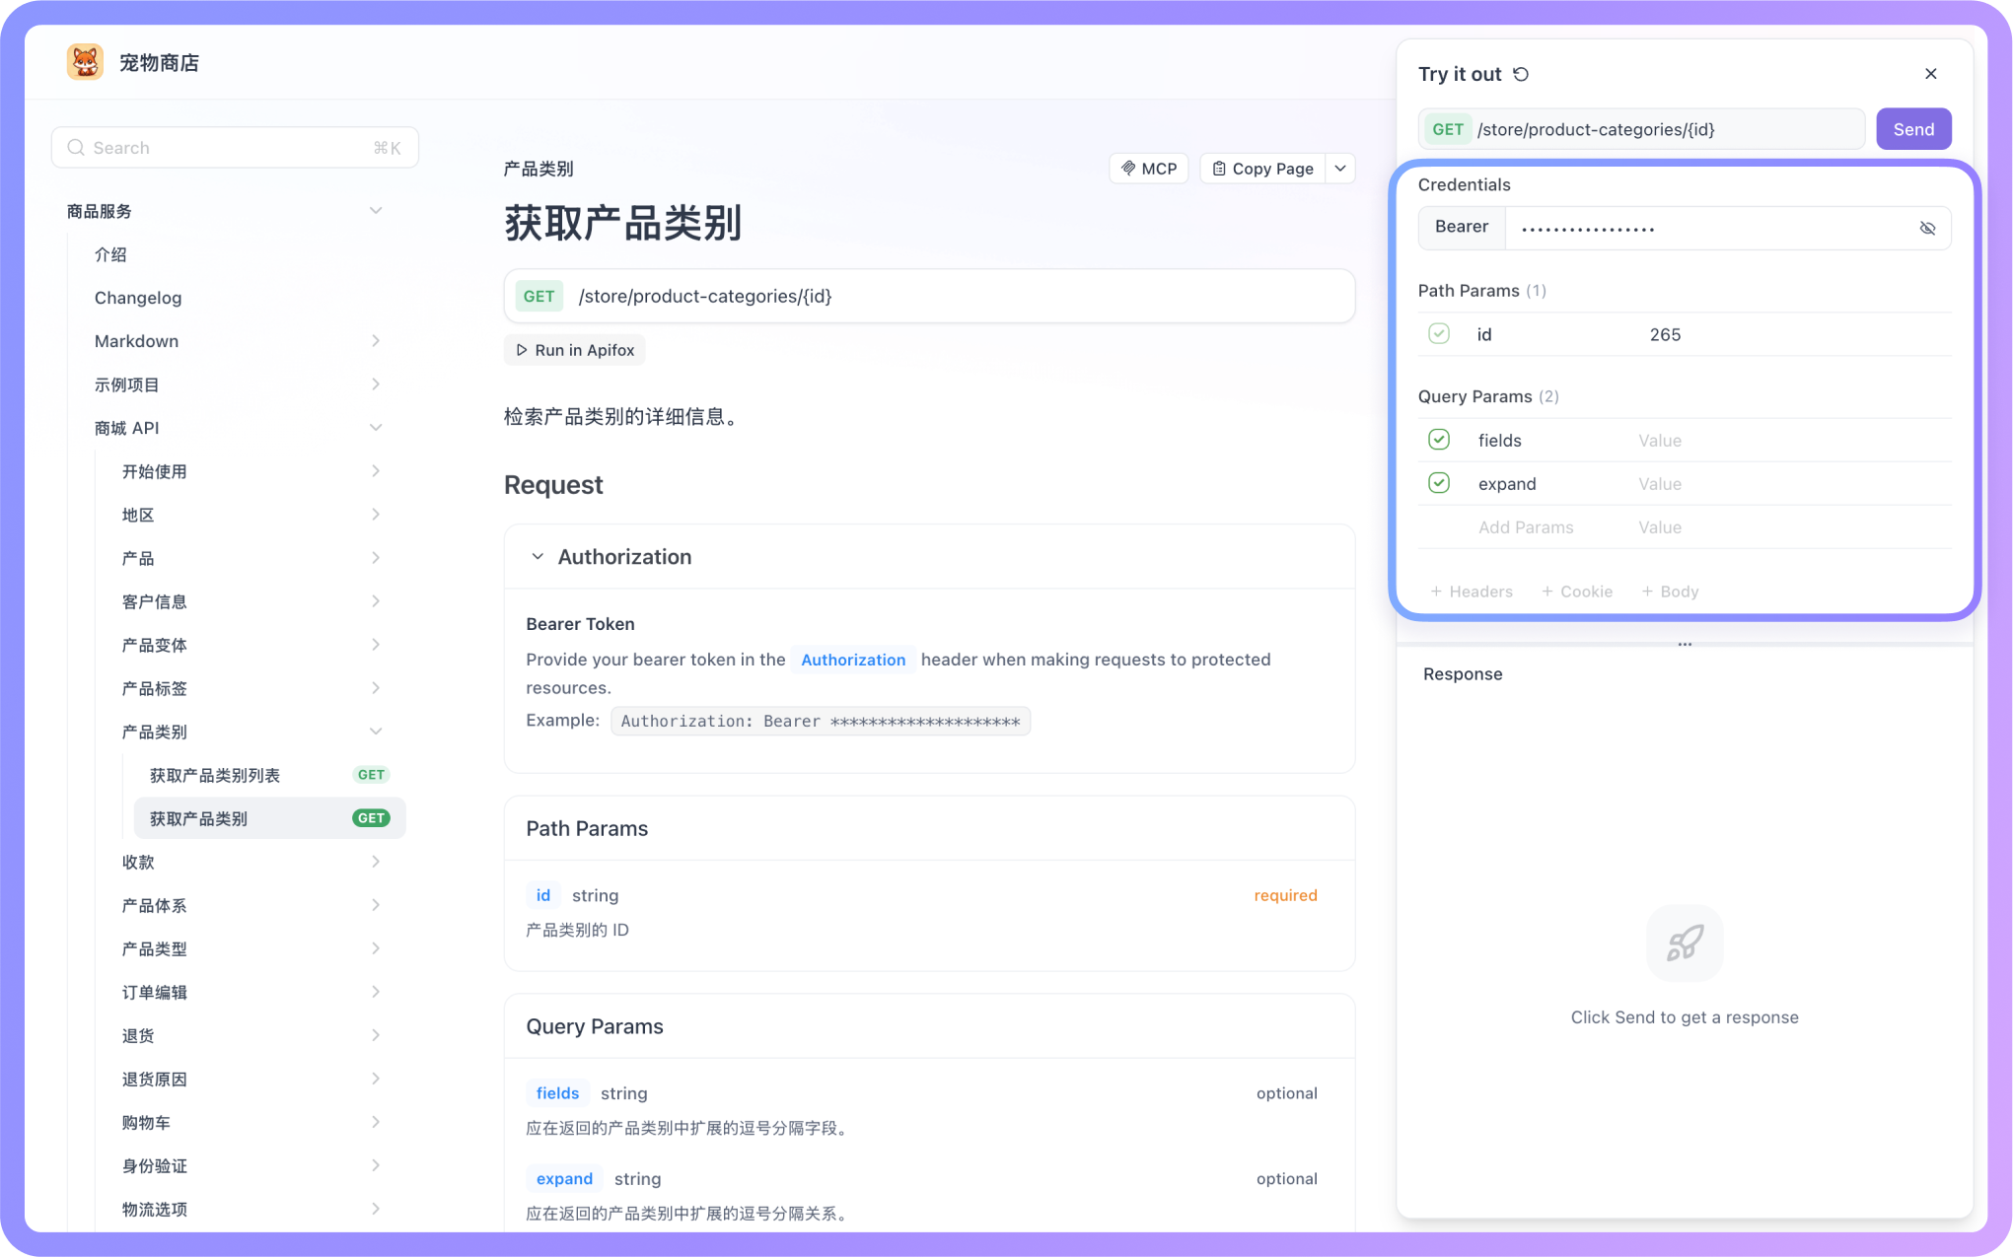Click the Run in Apifox play icon
Image resolution: width=2013 pixels, height=1257 pixels.
click(x=522, y=350)
